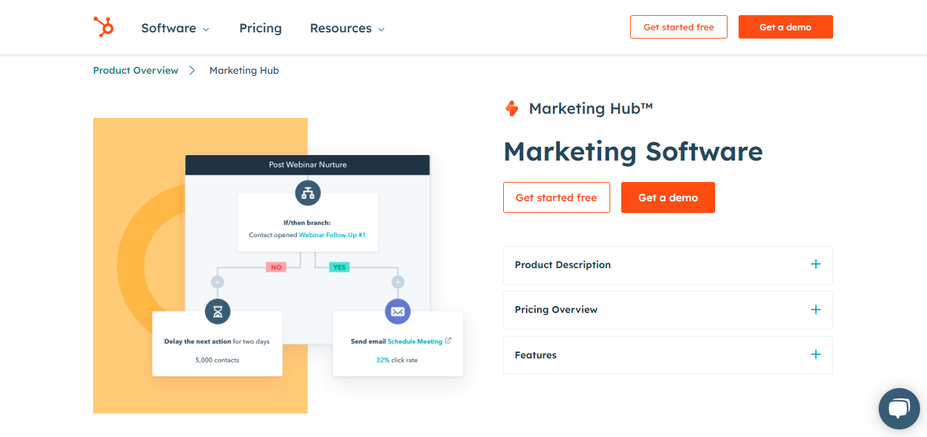This screenshot has width=927, height=437.
Task: Open the live chat bubble widget
Action: (x=899, y=409)
